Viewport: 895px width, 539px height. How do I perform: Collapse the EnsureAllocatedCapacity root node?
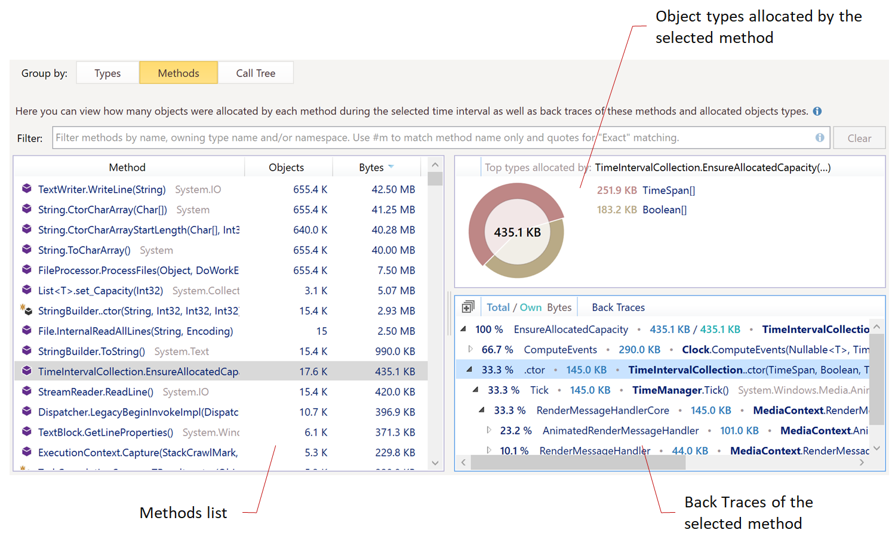point(464,329)
